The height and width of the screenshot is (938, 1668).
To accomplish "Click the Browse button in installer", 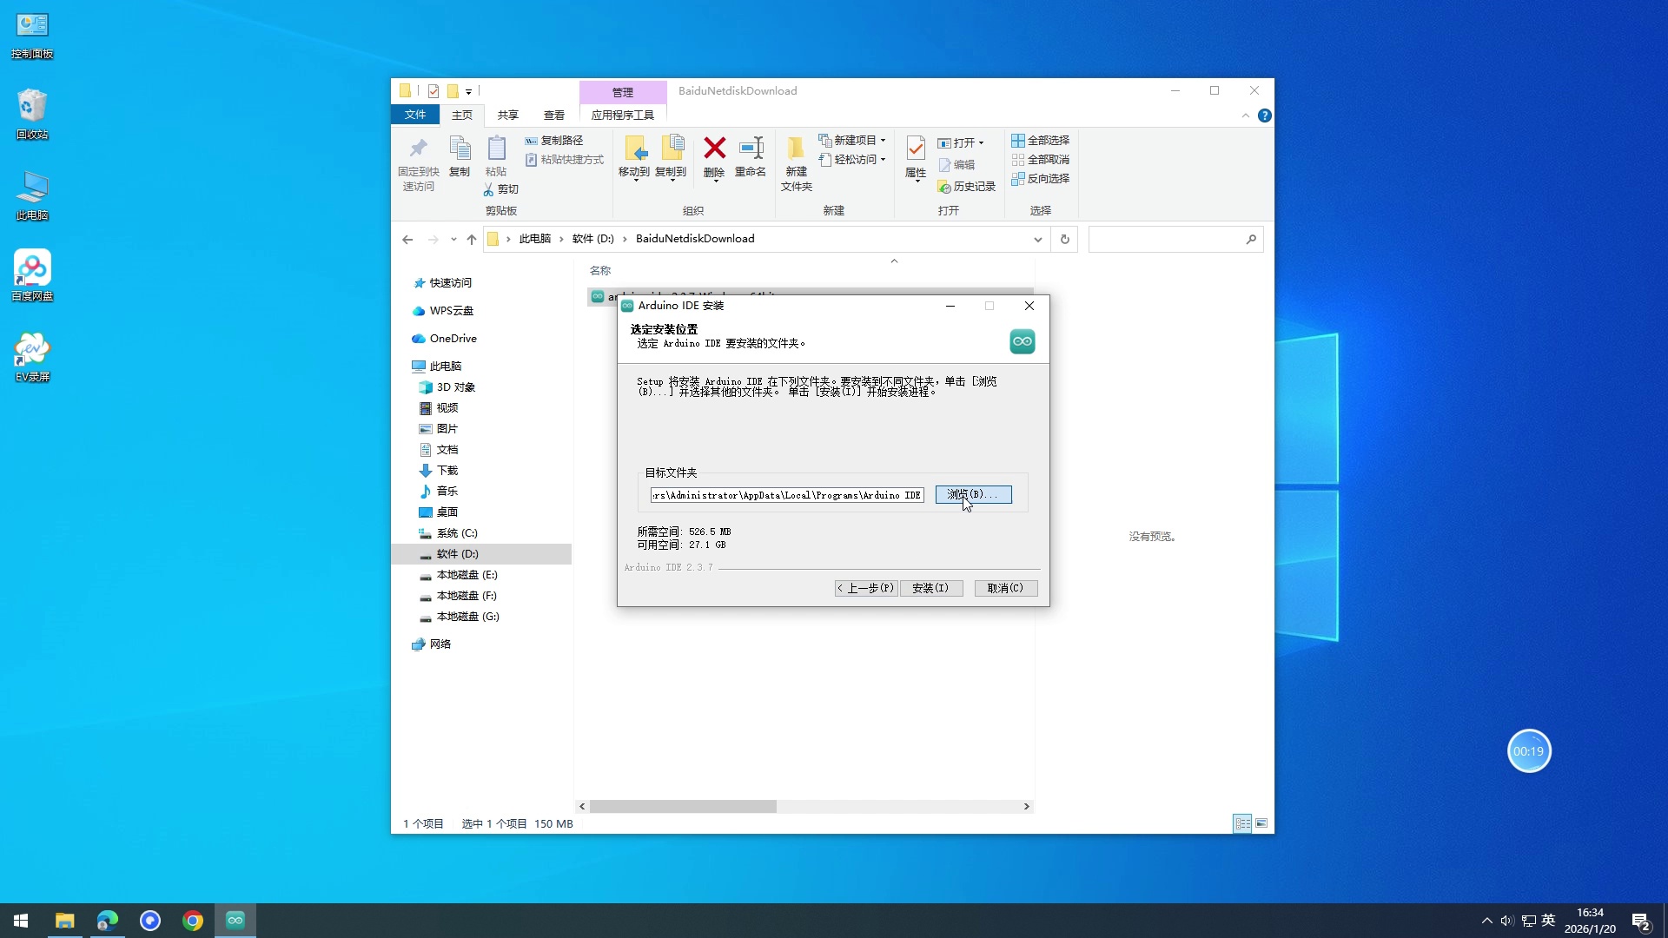I will point(973,495).
